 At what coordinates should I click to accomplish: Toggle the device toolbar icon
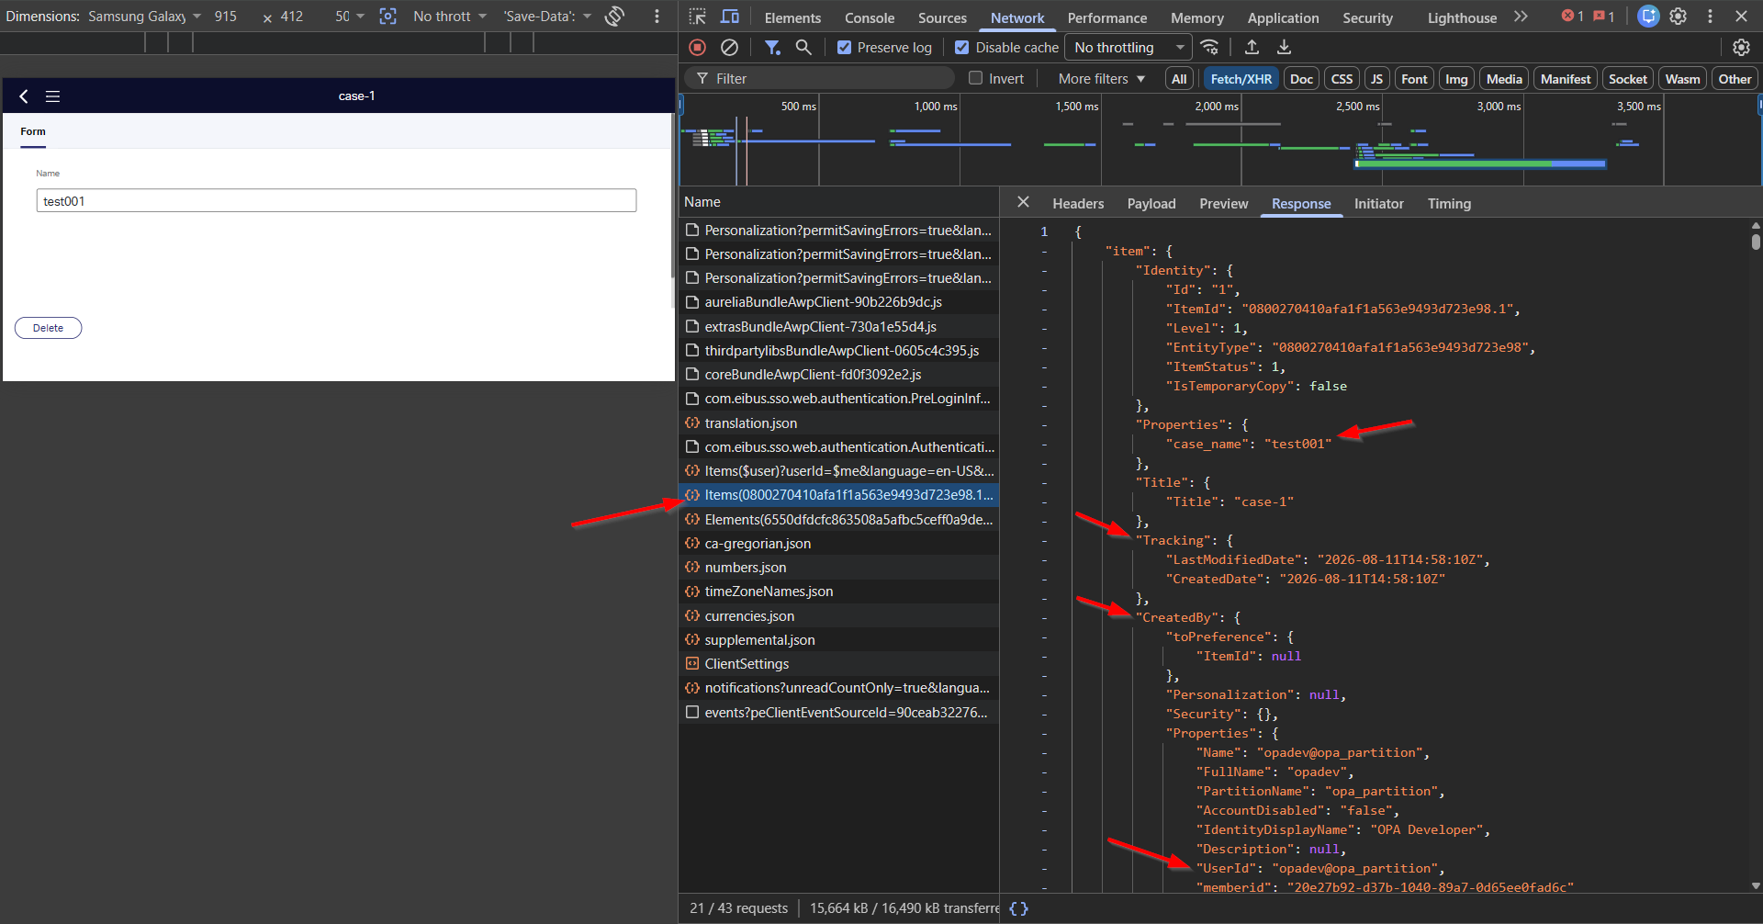pos(730,17)
